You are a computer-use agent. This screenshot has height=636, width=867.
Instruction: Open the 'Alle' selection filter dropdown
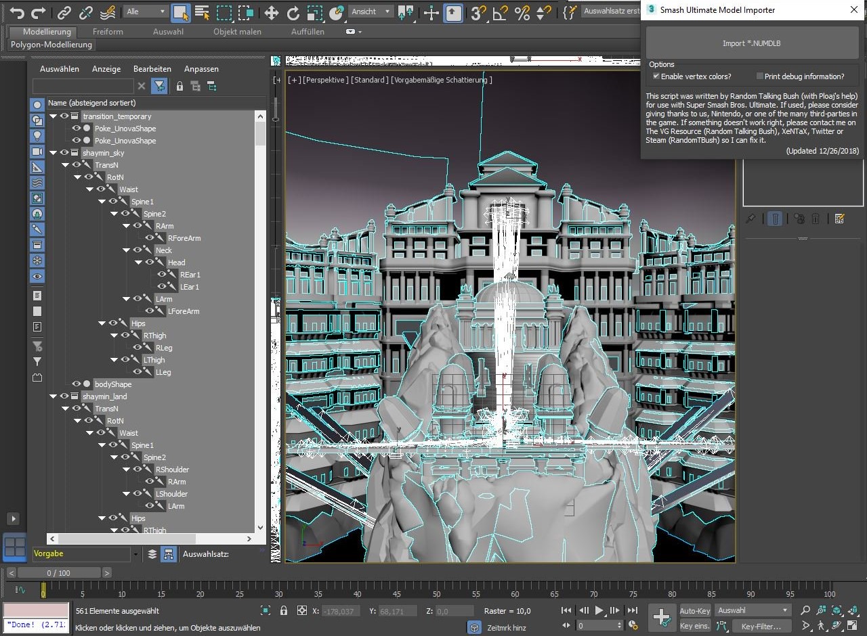(146, 12)
